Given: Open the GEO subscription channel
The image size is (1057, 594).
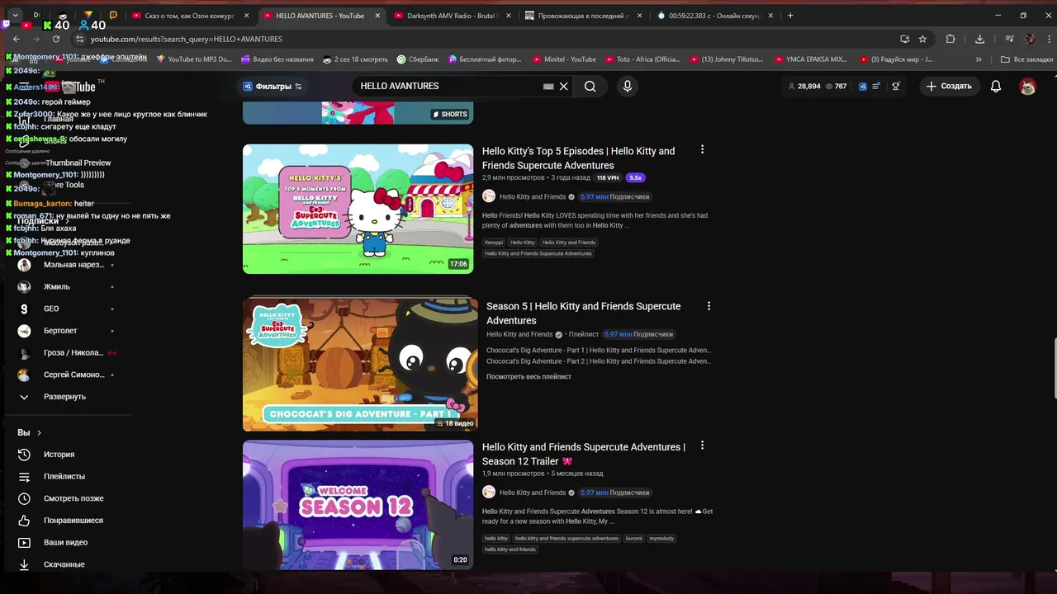Looking at the screenshot, I should tap(51, 309).
